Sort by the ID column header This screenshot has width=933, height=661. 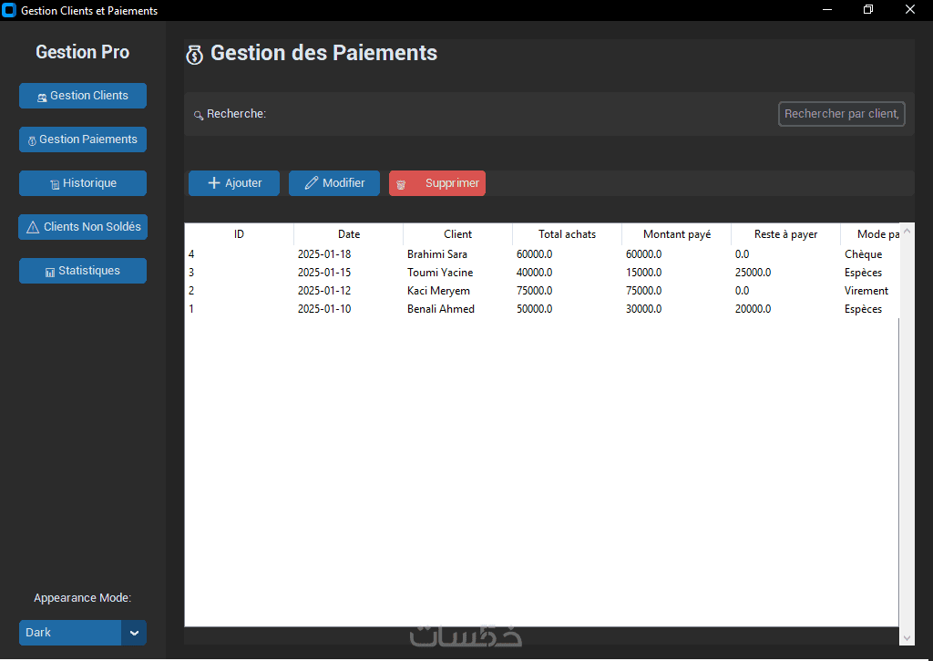[240, 234]
